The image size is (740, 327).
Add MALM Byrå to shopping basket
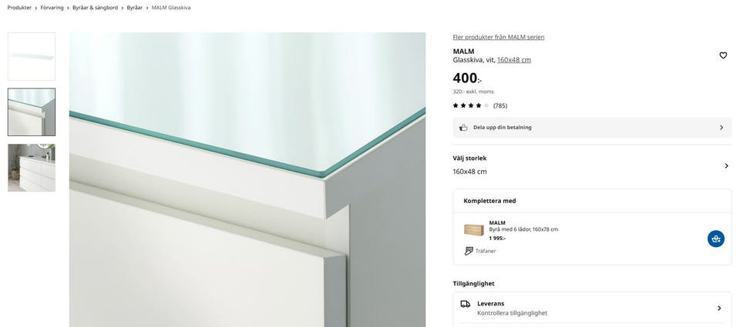[x=716, y=239]
